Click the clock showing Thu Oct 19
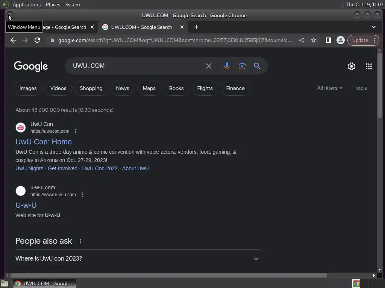This screenshot has width=385, height=288. pos(364,4)
